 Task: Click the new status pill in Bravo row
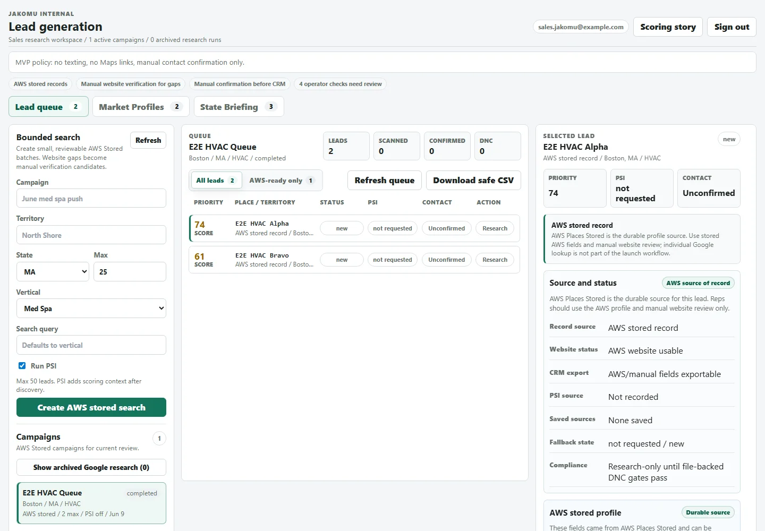[x=342, y=260]
